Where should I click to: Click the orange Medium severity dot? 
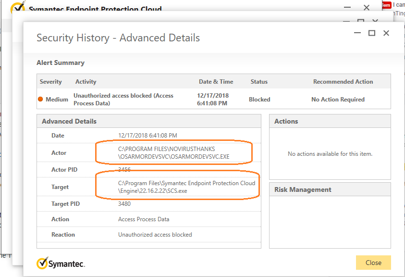click(40, 100)
